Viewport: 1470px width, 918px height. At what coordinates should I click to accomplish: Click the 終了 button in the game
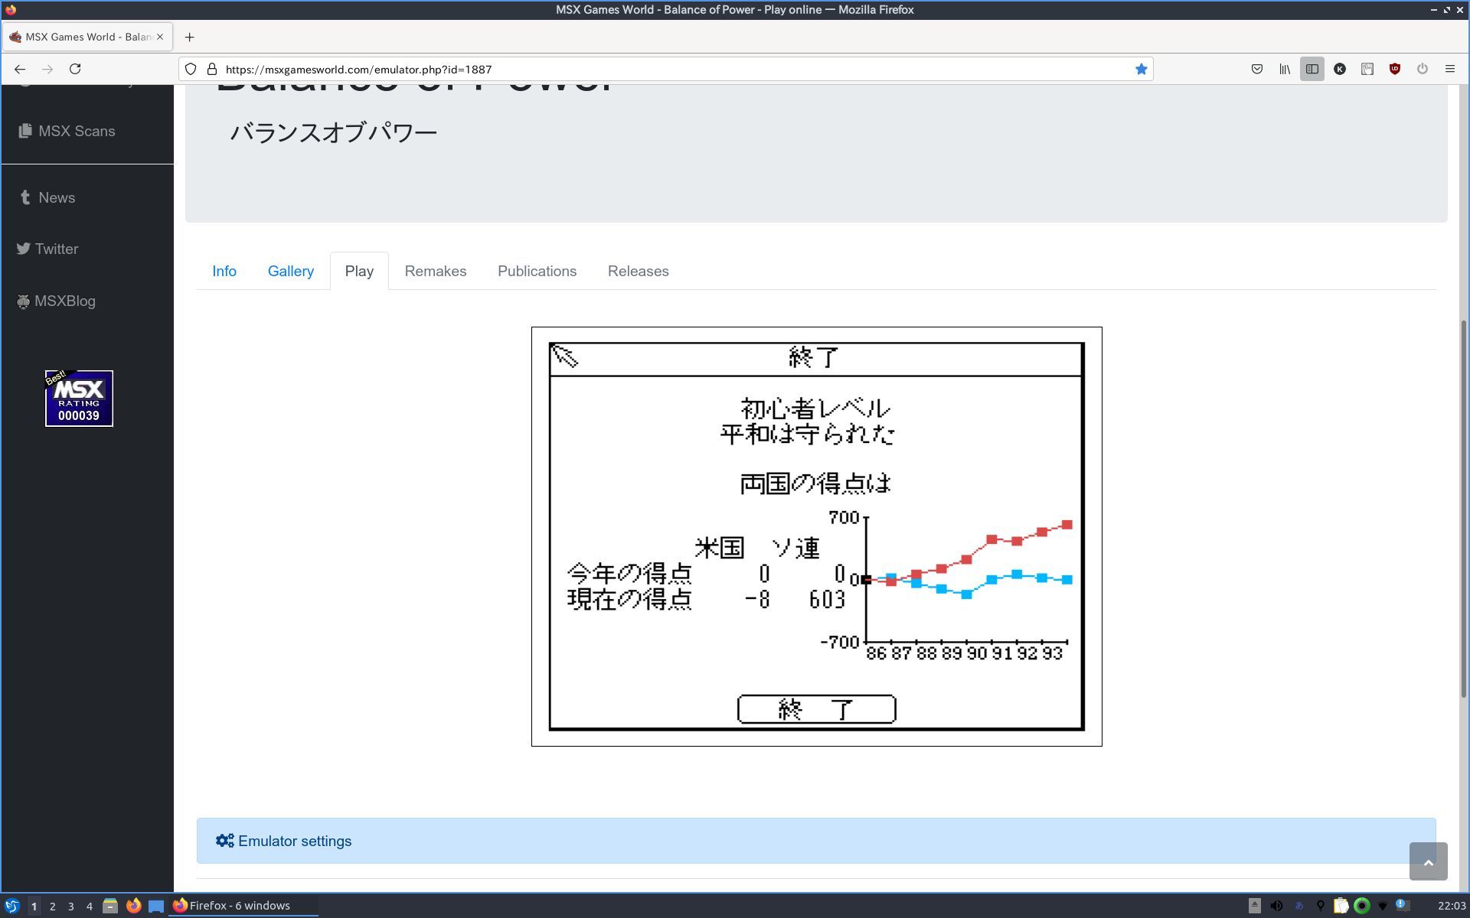point(816,709)
